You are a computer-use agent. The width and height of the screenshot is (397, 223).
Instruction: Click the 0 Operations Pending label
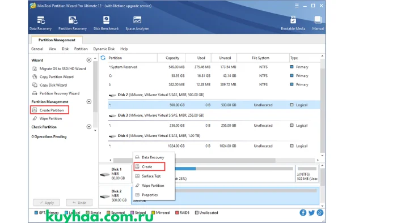point(49,136)
